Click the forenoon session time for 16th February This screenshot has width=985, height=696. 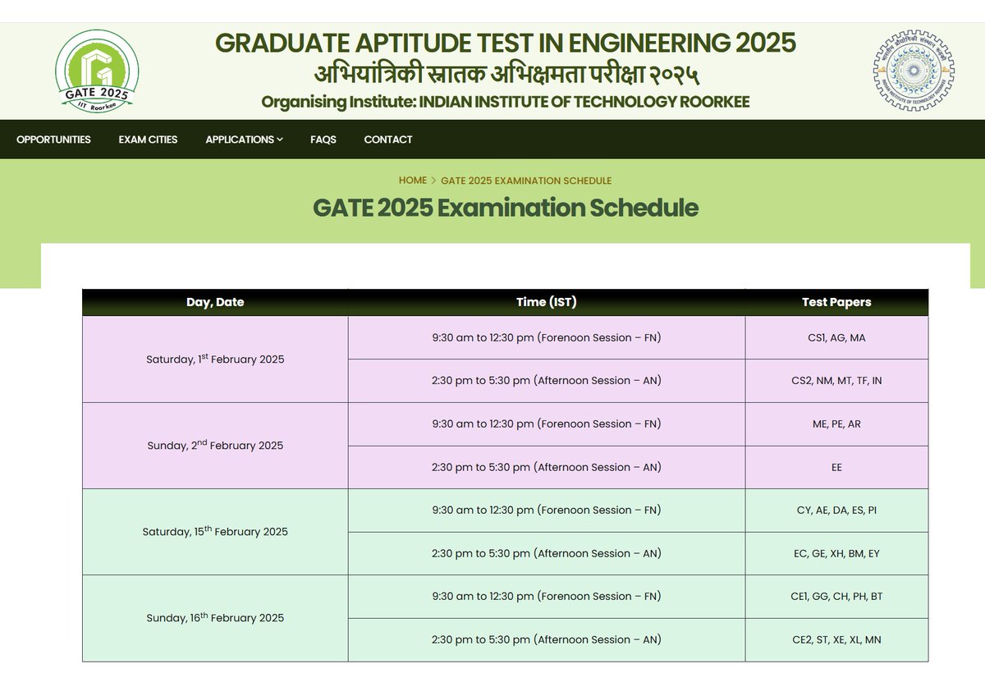tap(547, 597)
